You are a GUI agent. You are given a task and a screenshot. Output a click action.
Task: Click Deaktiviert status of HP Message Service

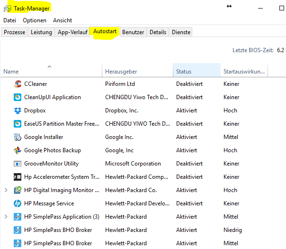[x=189, y=203]
